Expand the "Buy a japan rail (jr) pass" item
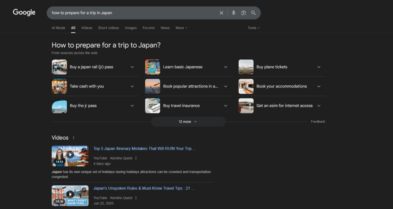Image resolution: width=393 pixels, height=209 pixels. click(x=132, y=67)
